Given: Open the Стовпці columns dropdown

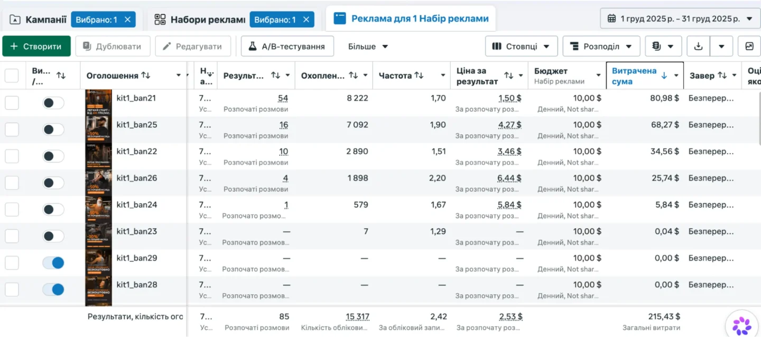Looking at the screenshot, I should (x=521, y=46).
